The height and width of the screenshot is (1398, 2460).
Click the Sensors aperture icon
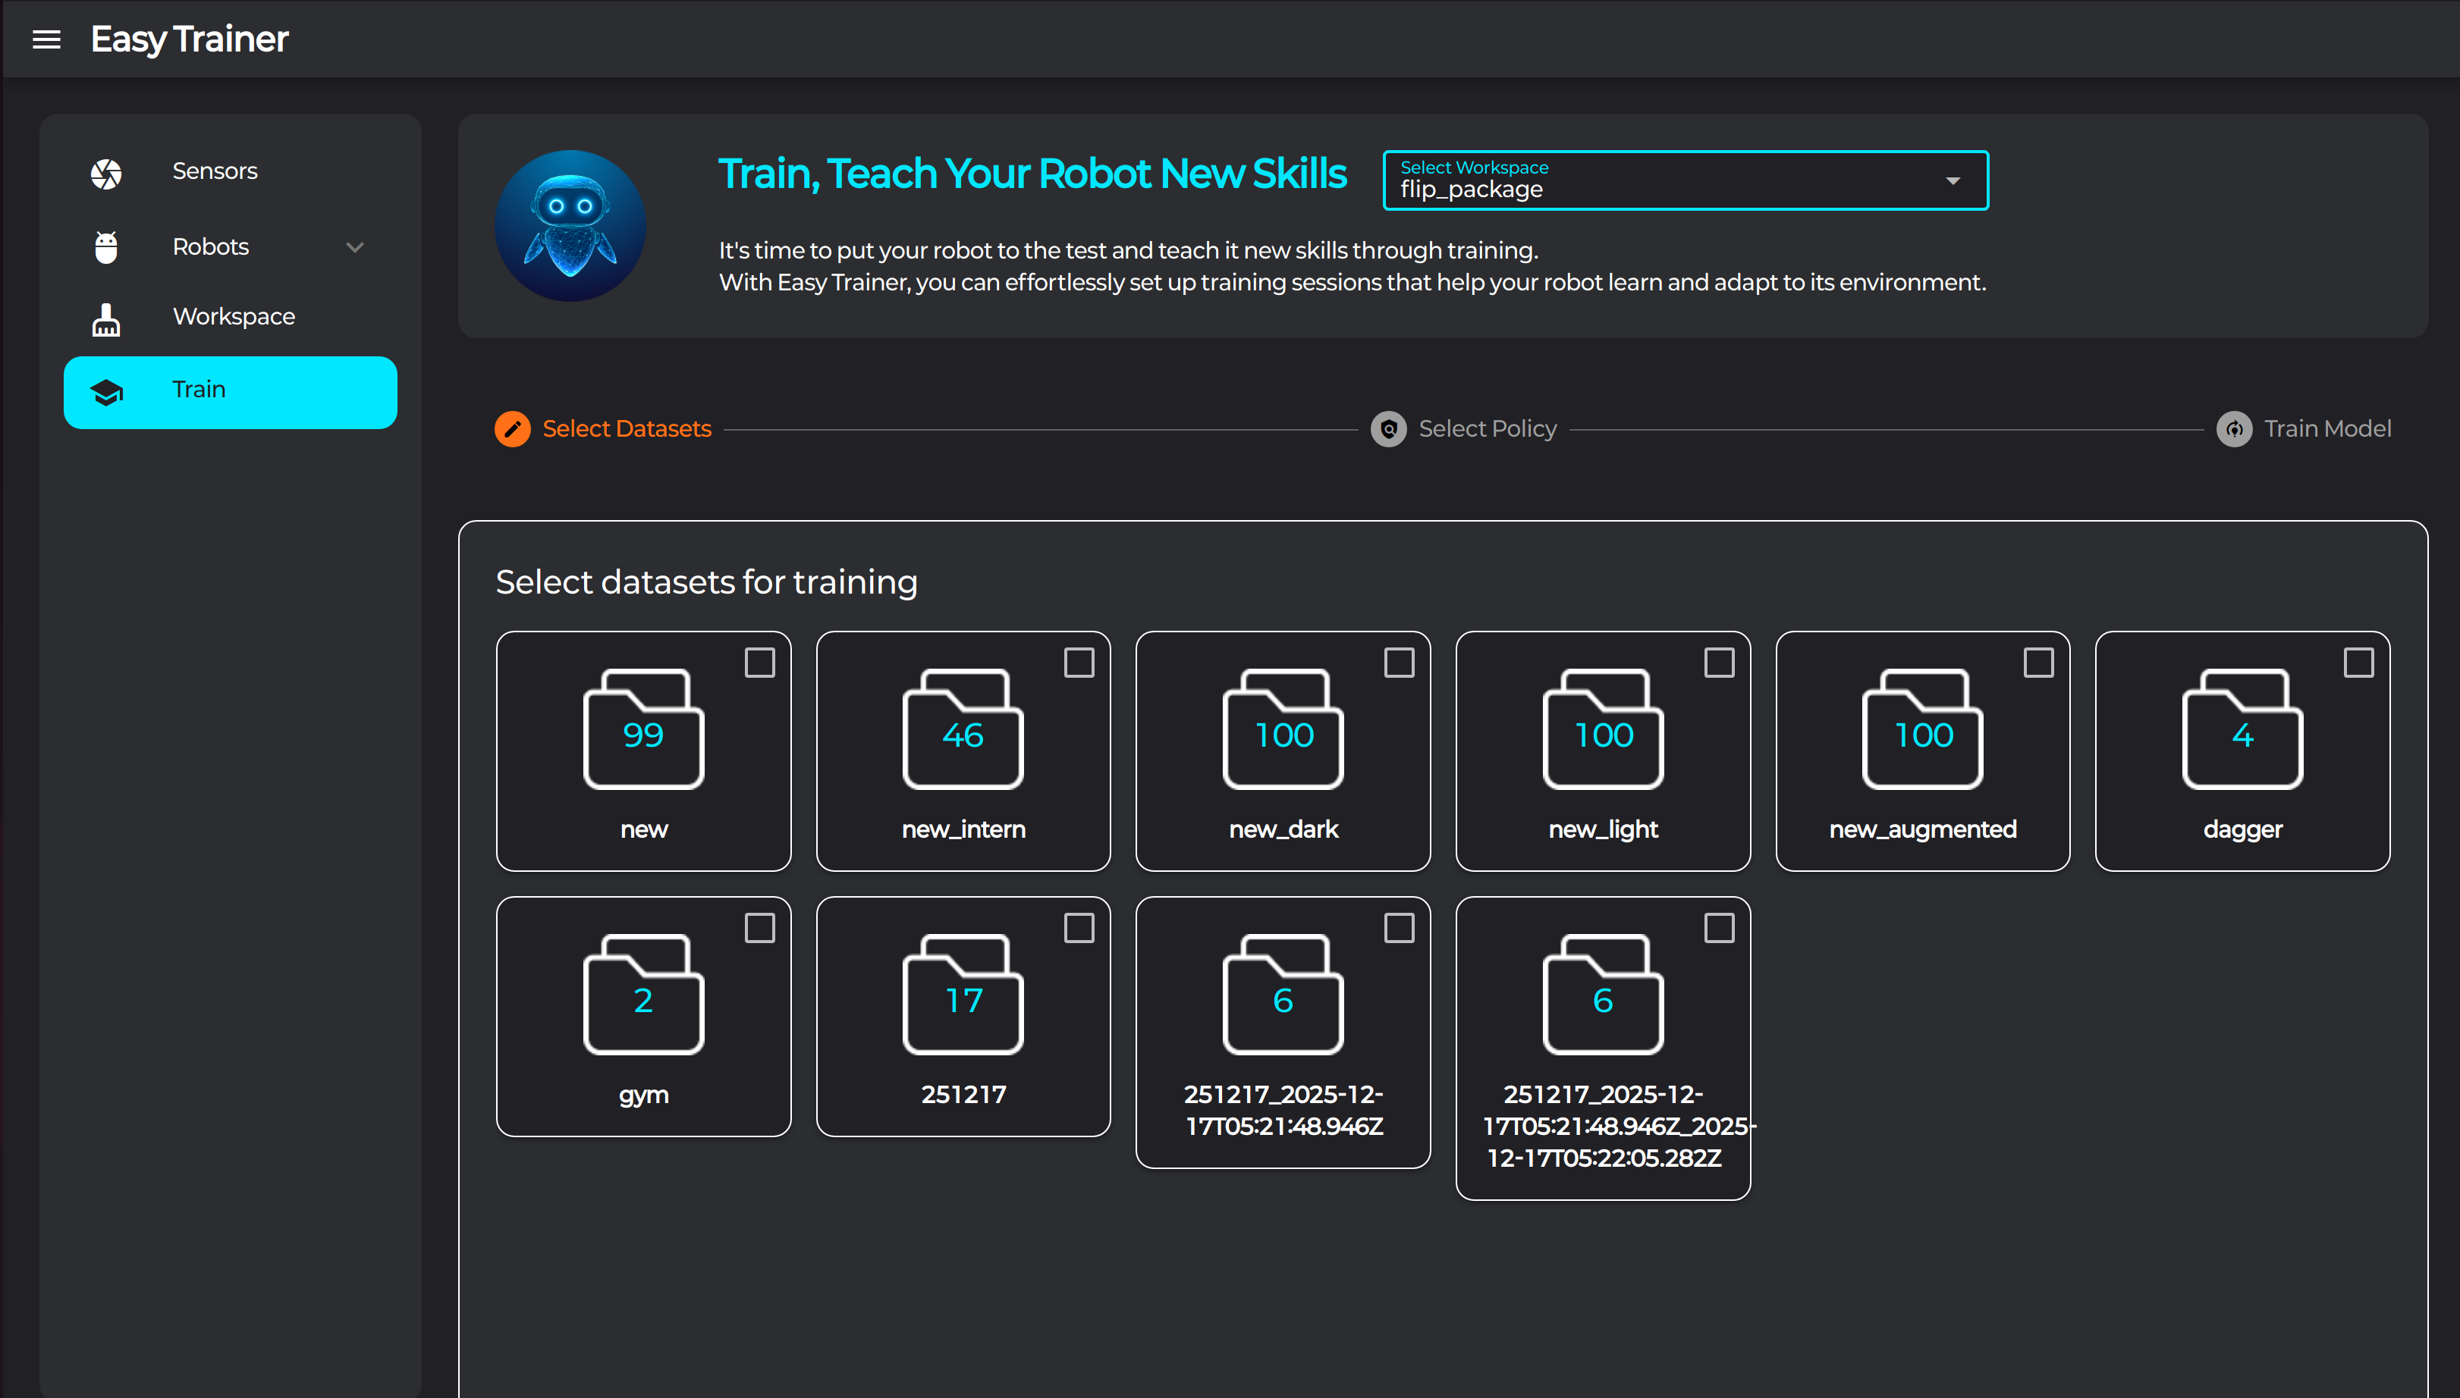tap(105, 173)
